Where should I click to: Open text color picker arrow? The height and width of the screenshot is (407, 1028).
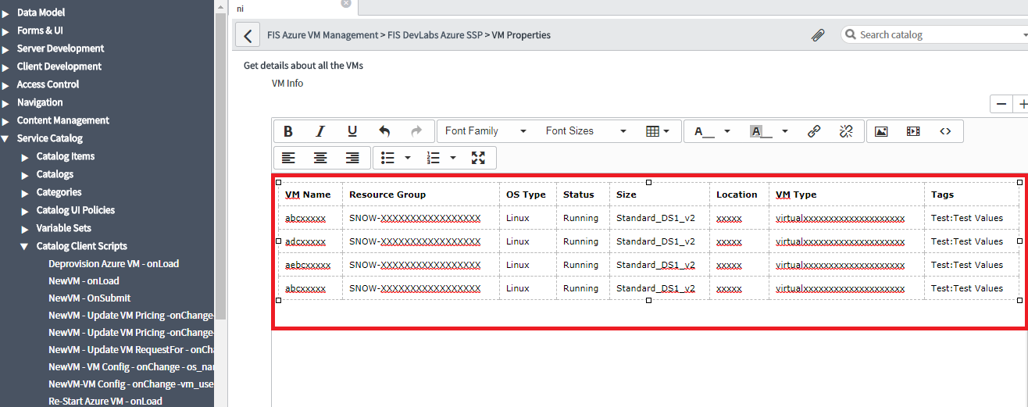[727, 131]
